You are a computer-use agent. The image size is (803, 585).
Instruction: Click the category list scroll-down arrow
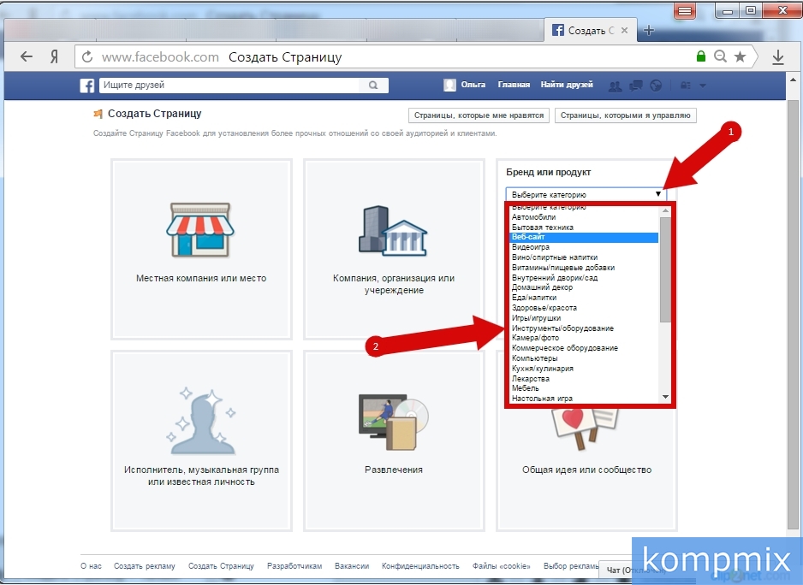click(x=665, y=397)
